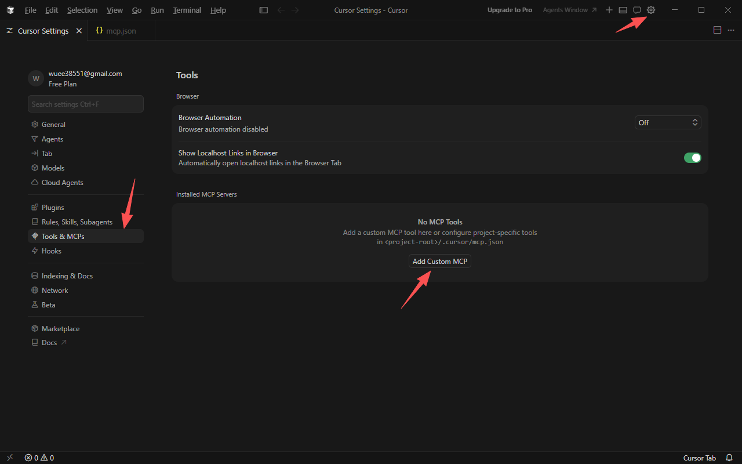Click the split editor layout icon
Image resolution: width=742 pixels, height=464 pixels.
click(717, 30)
